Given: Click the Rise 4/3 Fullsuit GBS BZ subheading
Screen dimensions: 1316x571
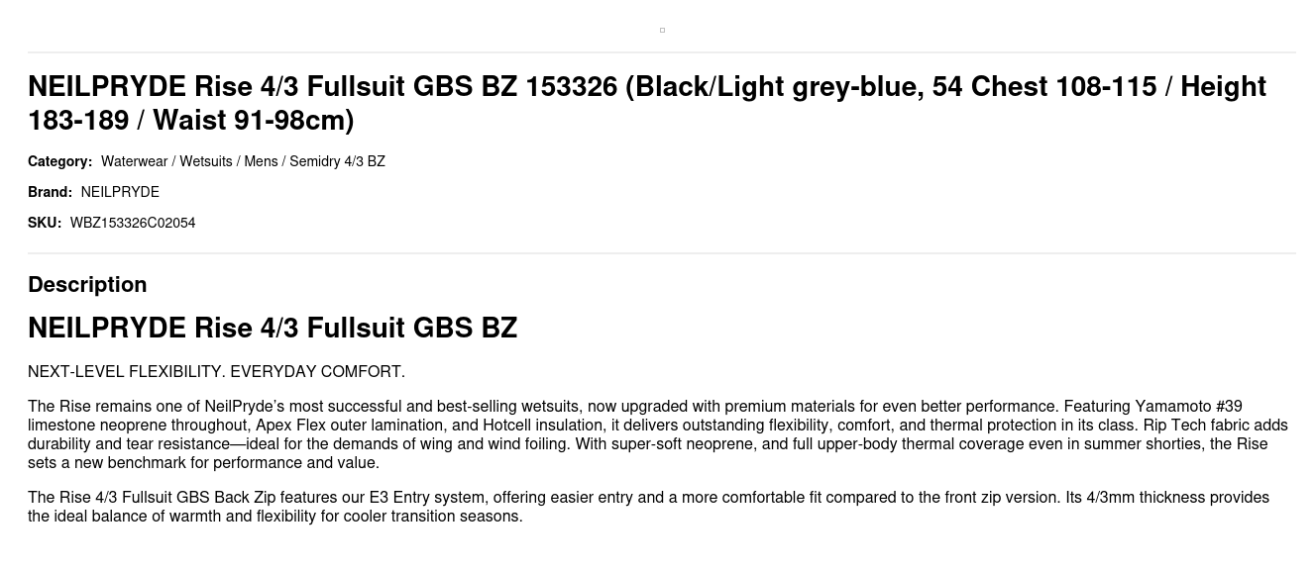Looking at the screenshot, I should [273, 328].
